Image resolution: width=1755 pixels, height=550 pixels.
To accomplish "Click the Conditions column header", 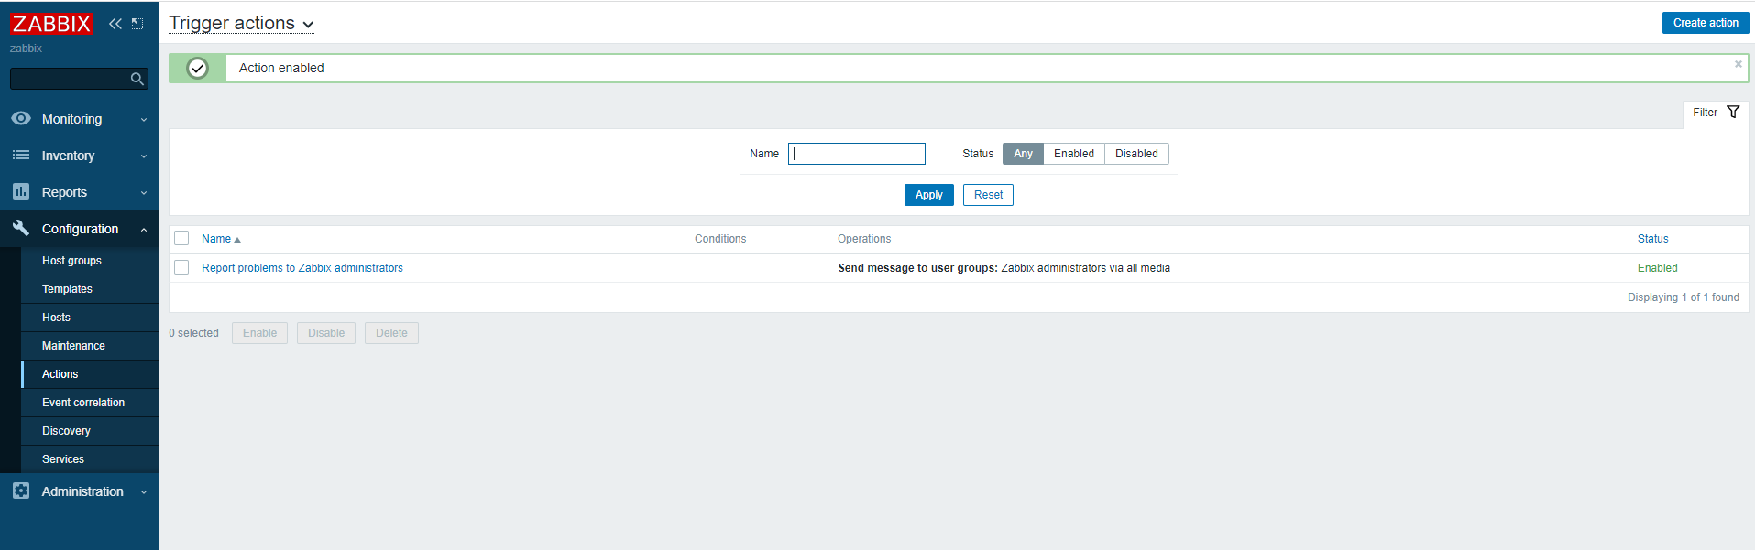I will click(720, 239).
